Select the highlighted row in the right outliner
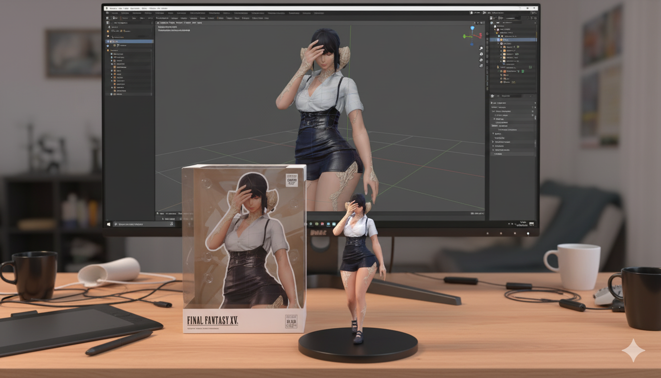 coord(513,40)
